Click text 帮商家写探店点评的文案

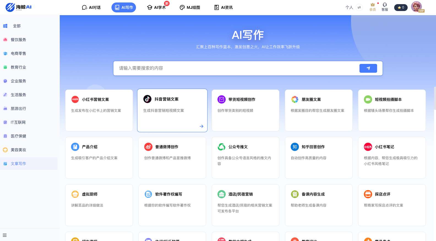(384, 205)
